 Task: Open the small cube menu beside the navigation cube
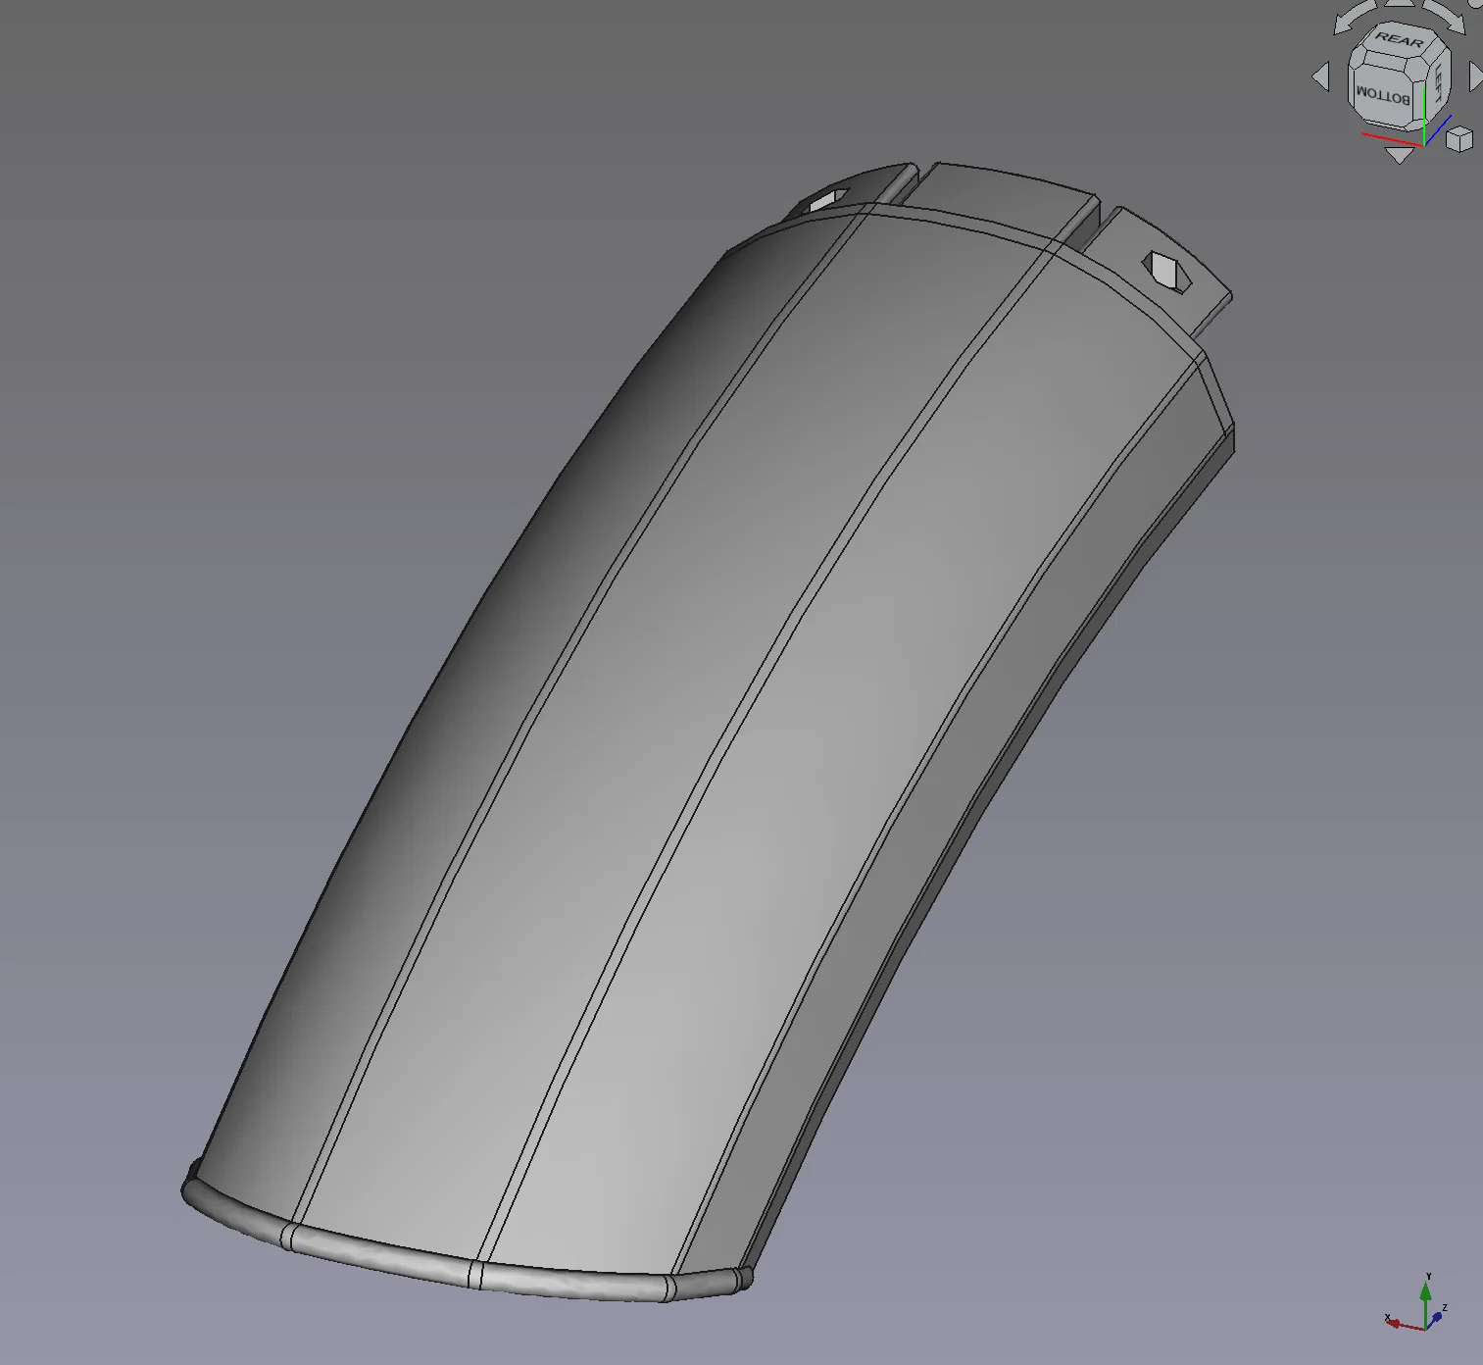[x=1459, y=138]
